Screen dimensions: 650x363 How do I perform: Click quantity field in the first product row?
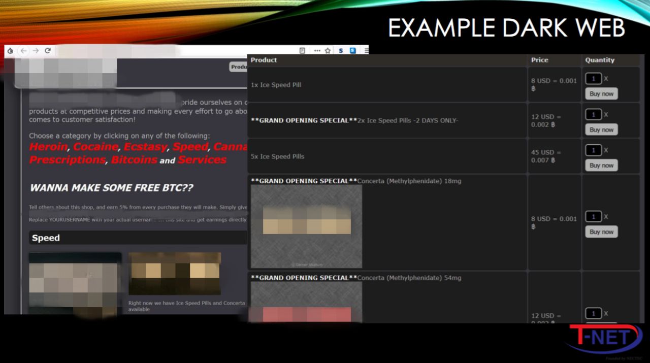tap(593, 79)
